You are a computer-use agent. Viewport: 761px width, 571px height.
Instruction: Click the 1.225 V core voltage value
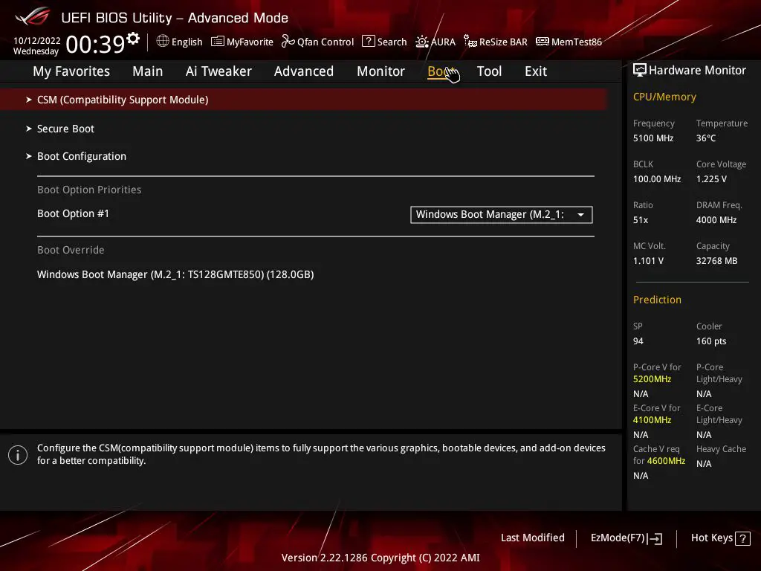[711, 178]
